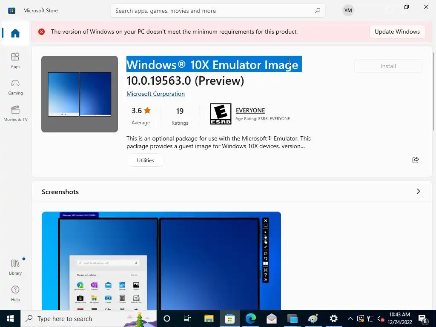Open the Gaming section
This screenshot has width=436, height=327.
tap(15, 87)
